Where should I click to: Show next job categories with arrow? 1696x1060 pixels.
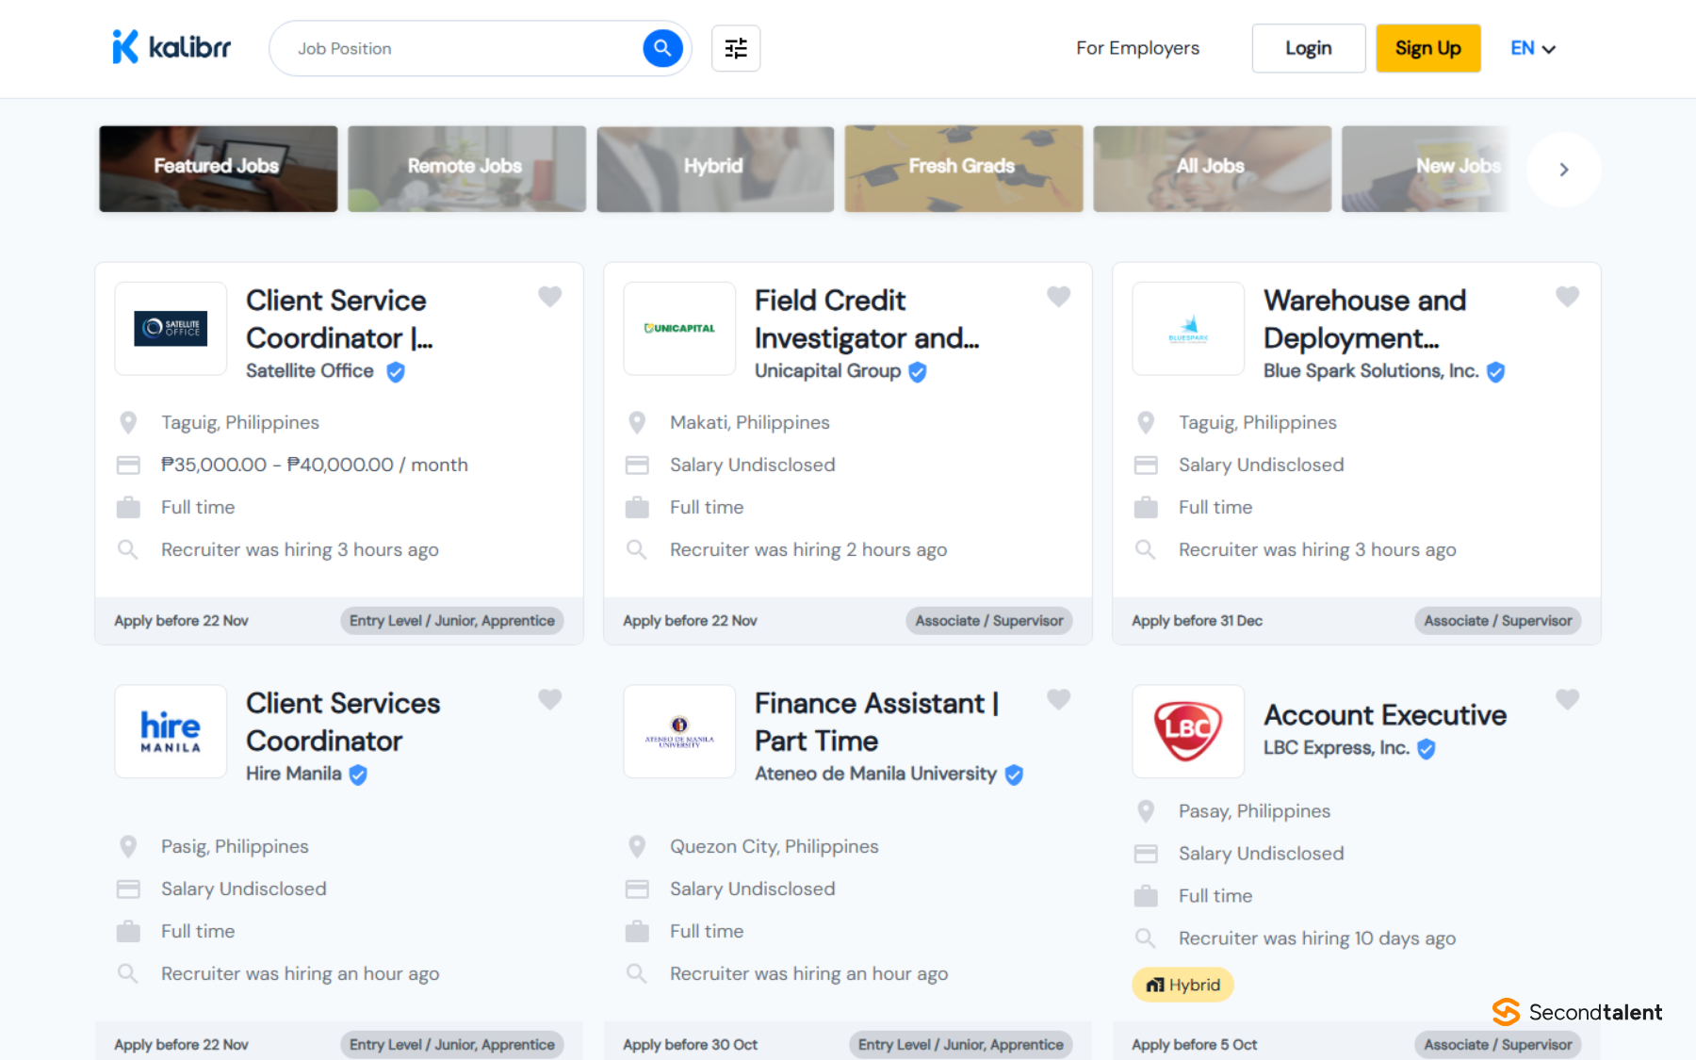[1564, 170]
